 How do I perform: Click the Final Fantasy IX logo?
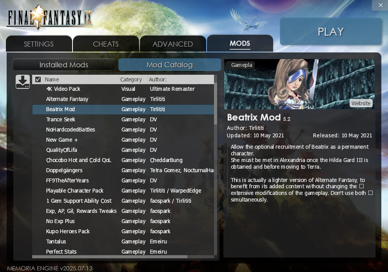50,17
